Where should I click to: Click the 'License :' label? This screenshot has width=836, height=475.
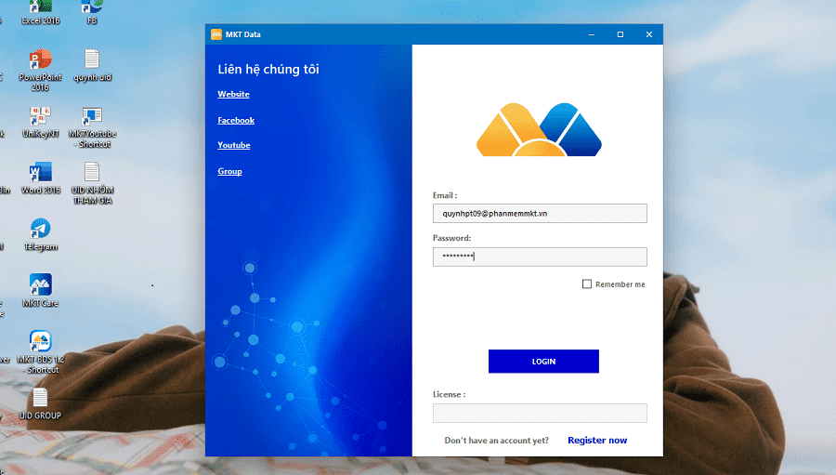click(x=449, y=394)
